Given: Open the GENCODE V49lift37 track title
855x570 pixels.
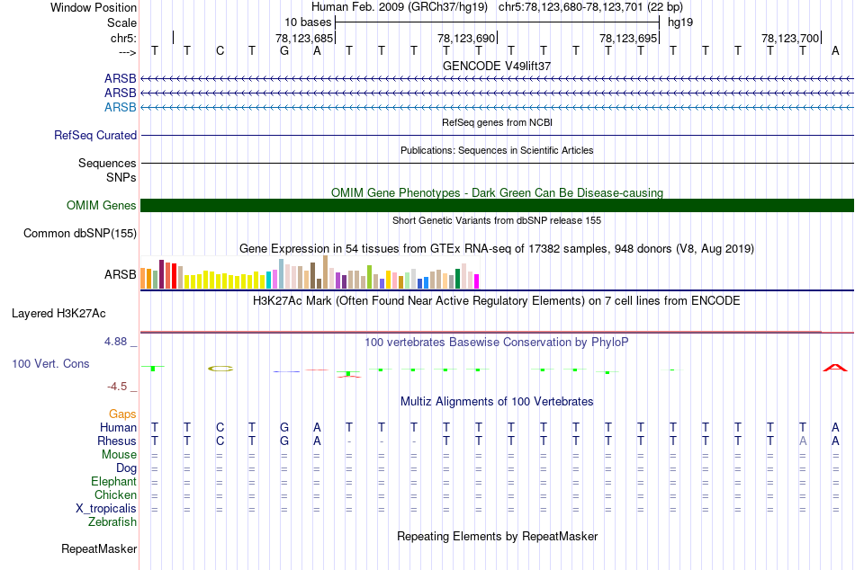Looking at the screenshot, I should point(496,66).
